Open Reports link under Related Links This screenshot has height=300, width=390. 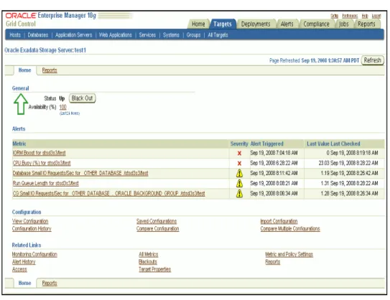pos(273,262)
